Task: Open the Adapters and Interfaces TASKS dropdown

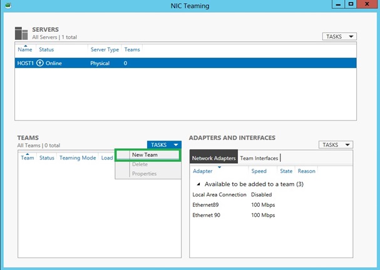Action: tap(336, 144)
